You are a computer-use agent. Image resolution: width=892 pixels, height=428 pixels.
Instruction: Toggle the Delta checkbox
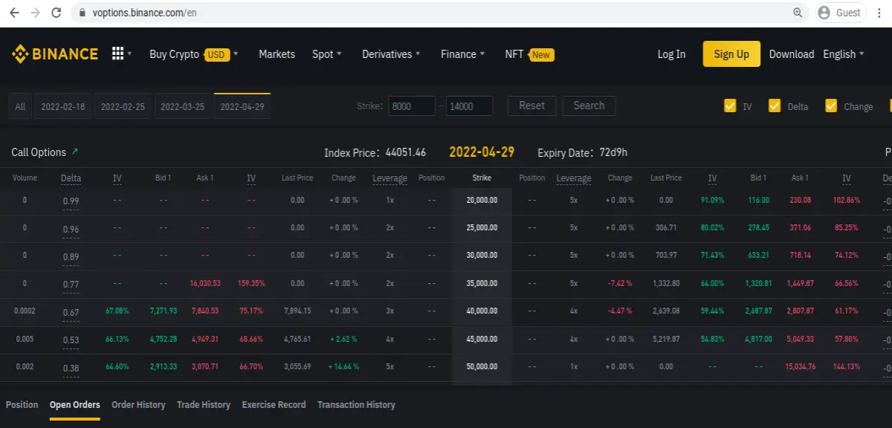click(775, 106)
